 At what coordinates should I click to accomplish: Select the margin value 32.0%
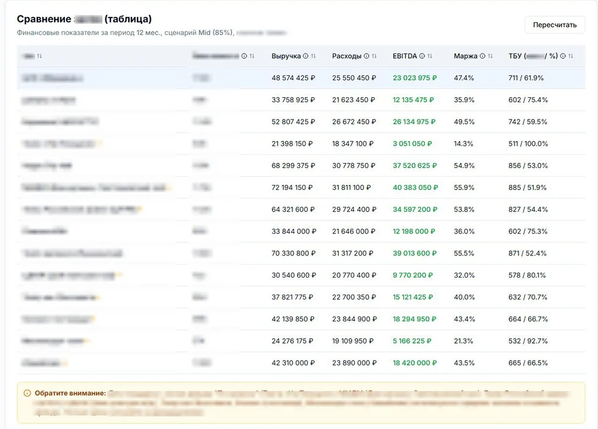pos(464,275)
